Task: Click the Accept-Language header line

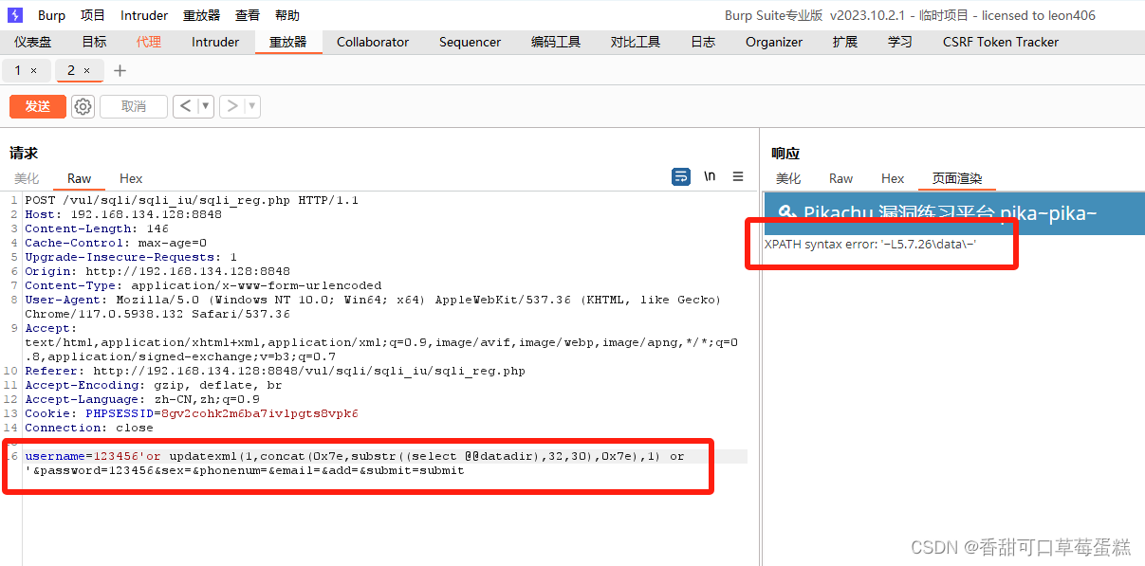Action: tap(142, 399)
